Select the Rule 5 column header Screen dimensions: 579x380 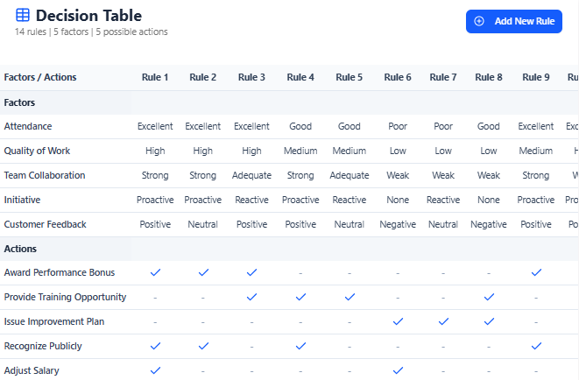click(x=349, y=77)
